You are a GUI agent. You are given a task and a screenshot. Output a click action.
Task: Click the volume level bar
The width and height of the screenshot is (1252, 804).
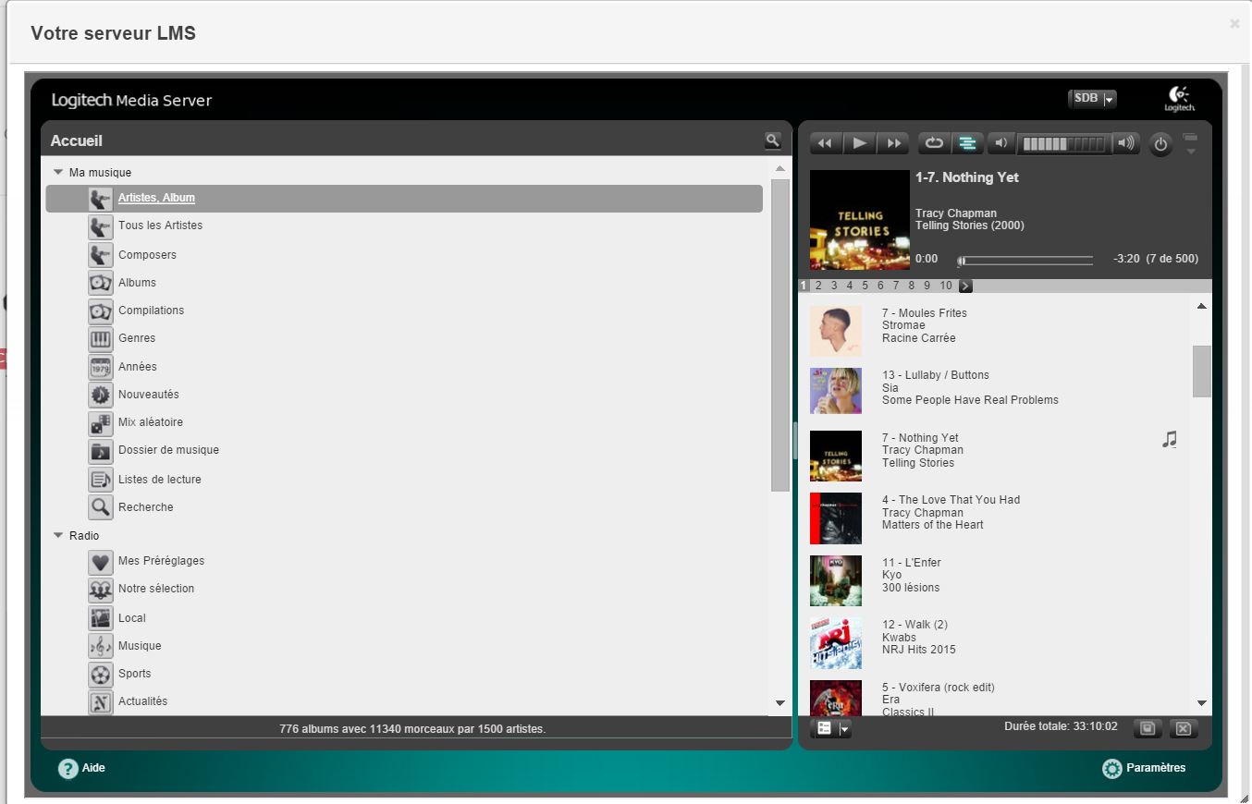[1063, 143]
